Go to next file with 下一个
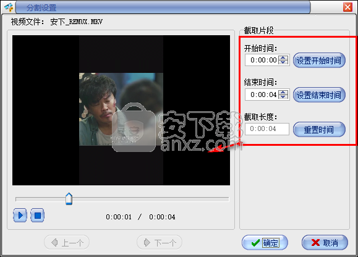 point(160,242)
